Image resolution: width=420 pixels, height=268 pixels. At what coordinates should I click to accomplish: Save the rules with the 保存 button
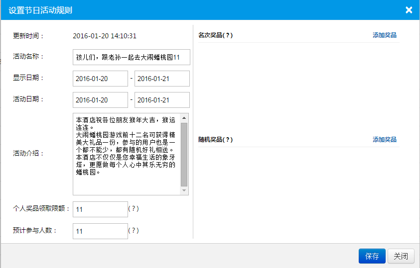[372, 256]
